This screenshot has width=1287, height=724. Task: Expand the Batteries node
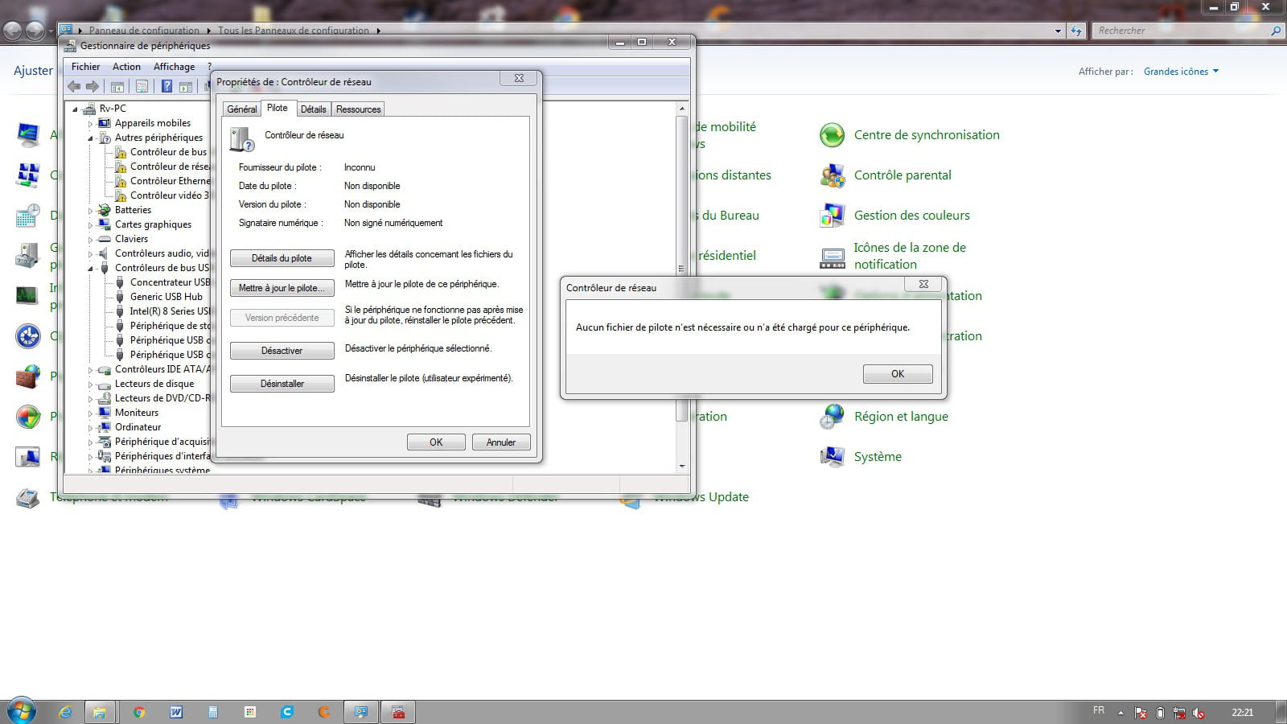(x=90, y=210)
